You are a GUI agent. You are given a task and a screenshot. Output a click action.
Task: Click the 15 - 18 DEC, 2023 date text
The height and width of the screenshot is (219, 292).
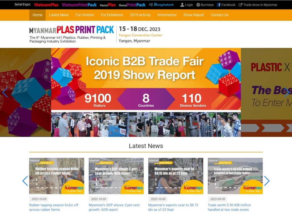coord(139,29)
